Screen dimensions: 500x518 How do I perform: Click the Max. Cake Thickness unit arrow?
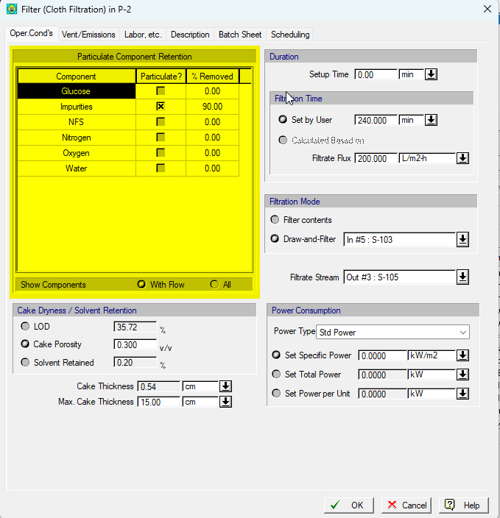pyautogui.click(x=225, y=402)
